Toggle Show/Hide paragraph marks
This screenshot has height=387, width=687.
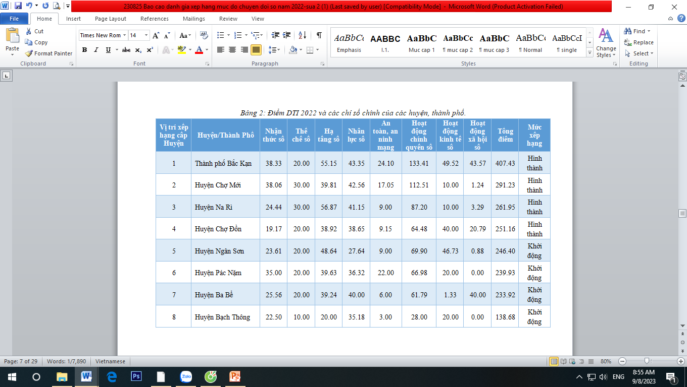click(319, 35)
